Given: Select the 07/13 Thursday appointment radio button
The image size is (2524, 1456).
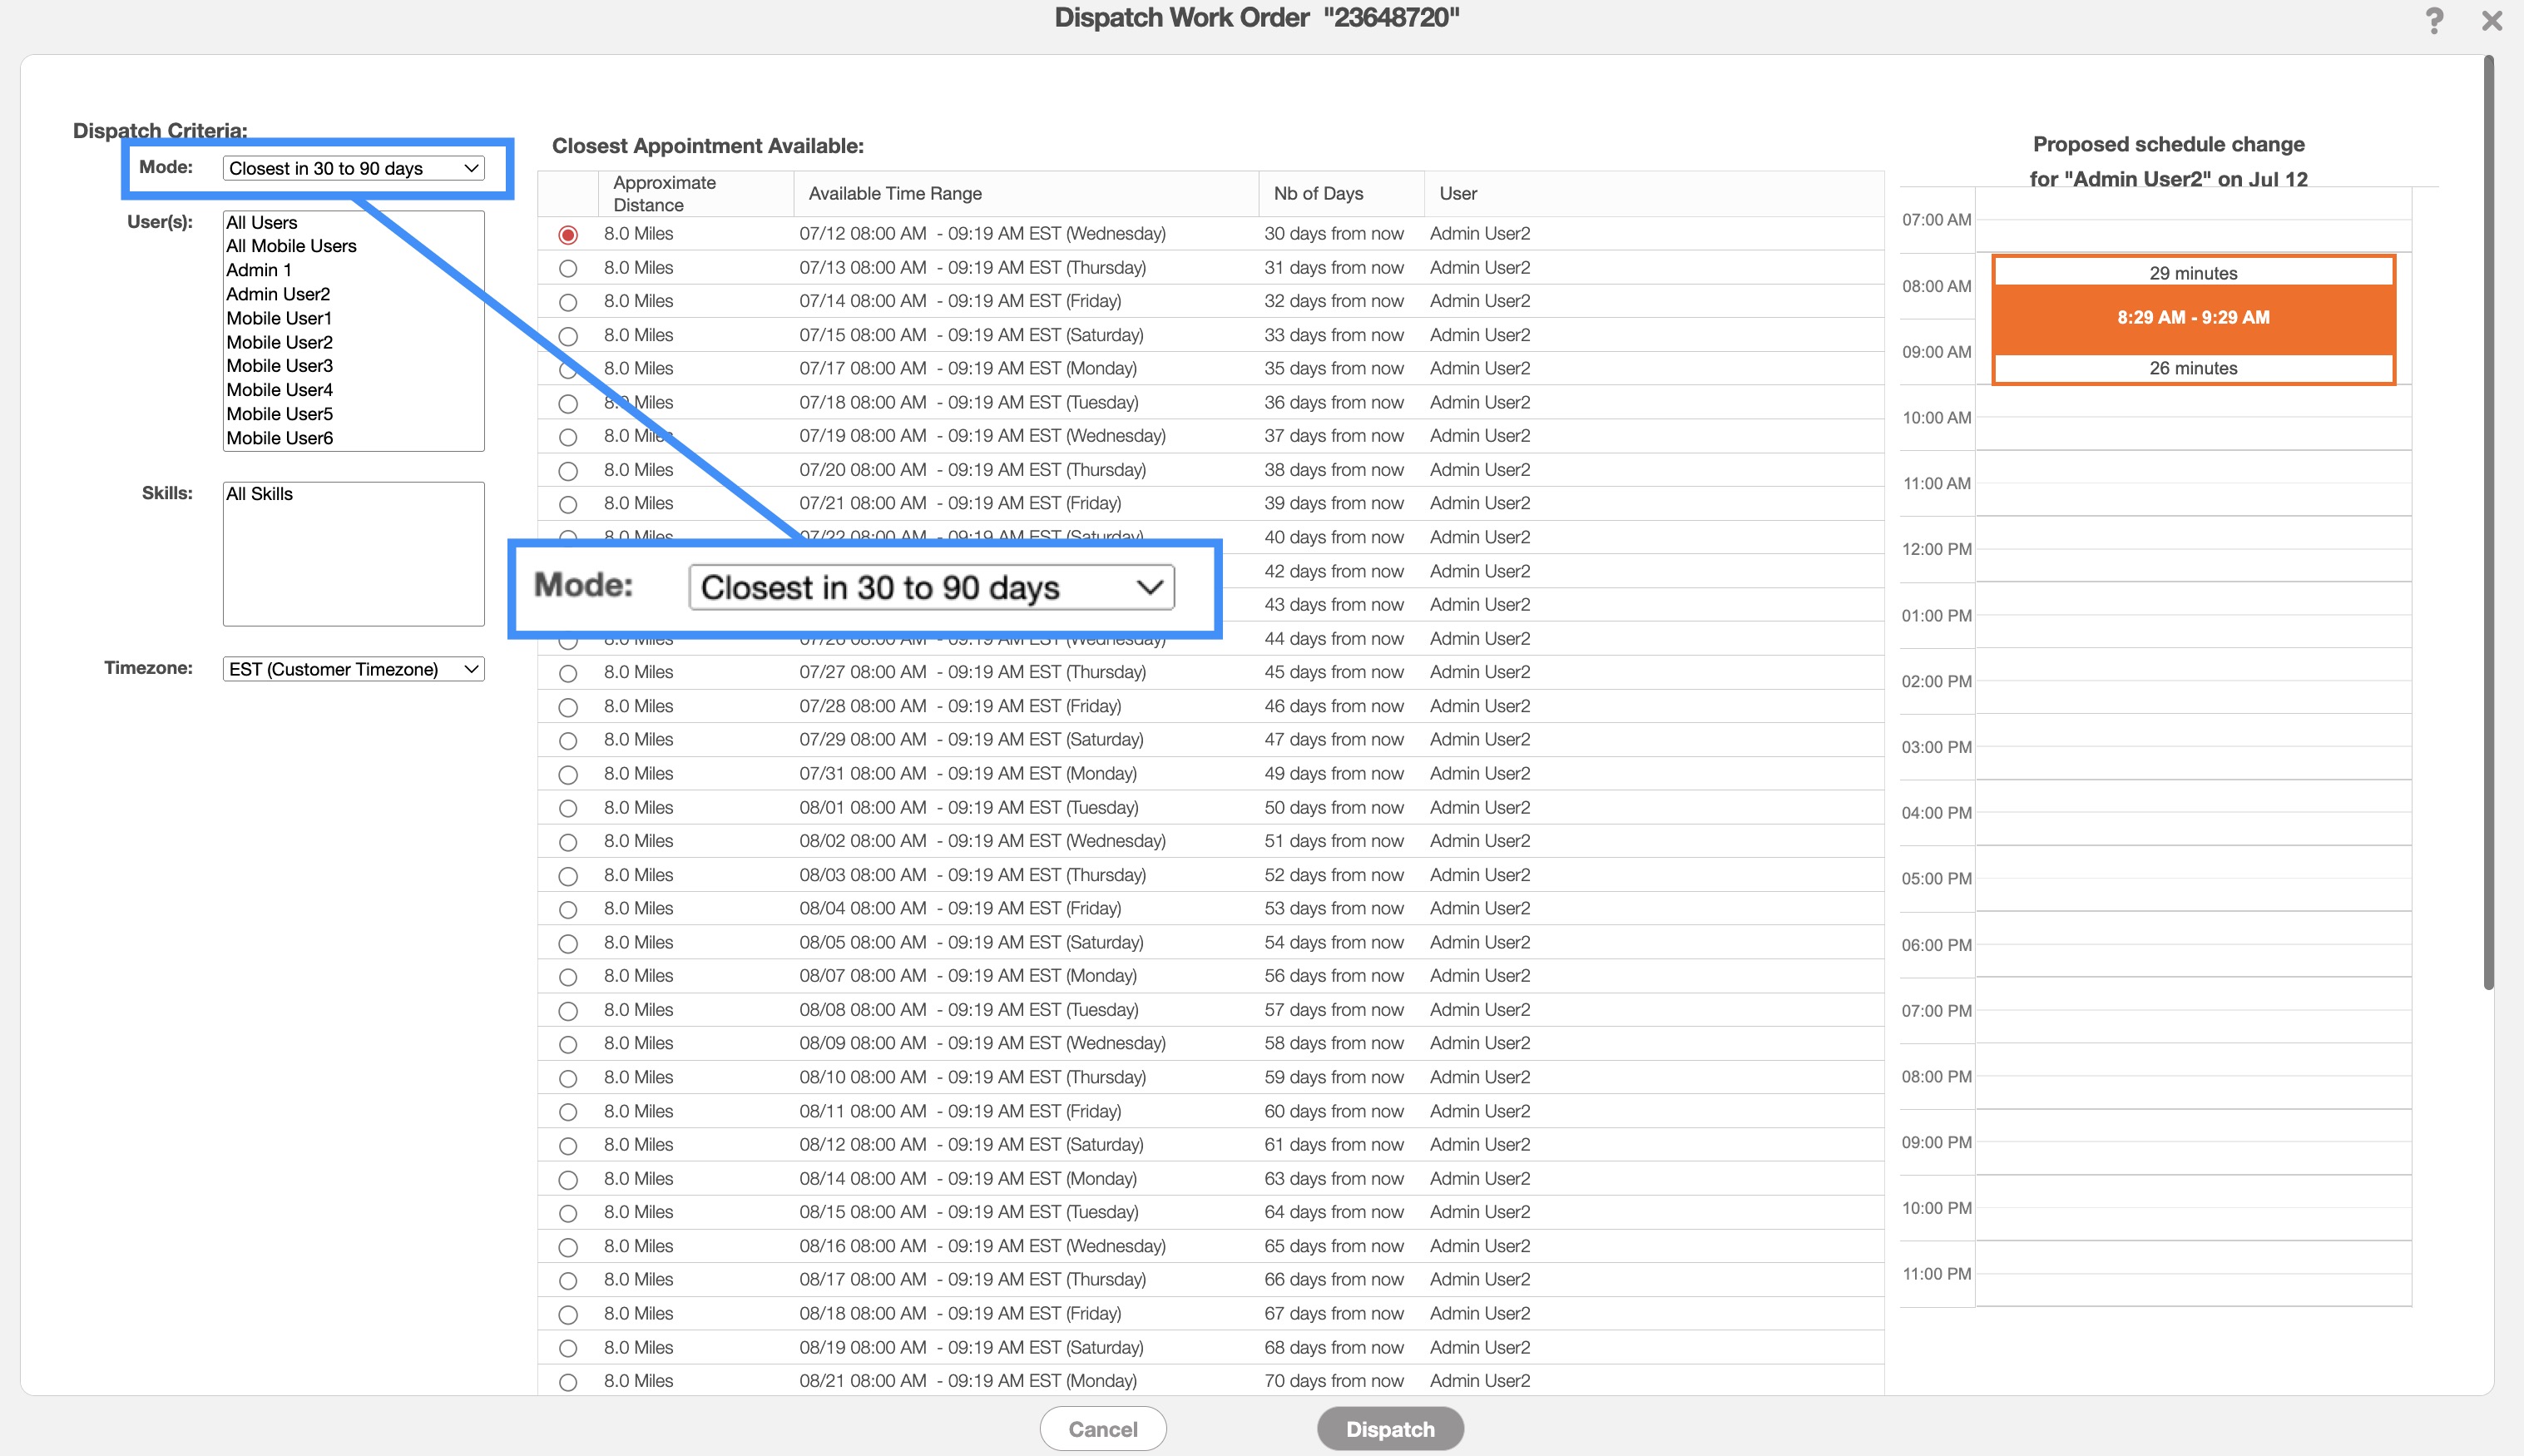Looking at the screenshot, I should (x=567, y=268).
